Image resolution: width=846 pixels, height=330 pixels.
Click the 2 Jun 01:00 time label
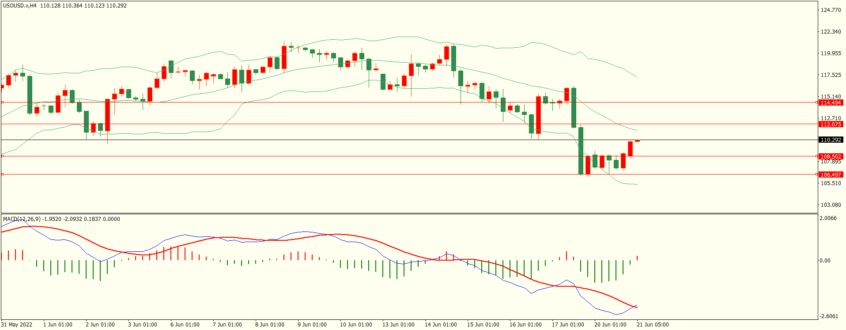tap(100, 324)
